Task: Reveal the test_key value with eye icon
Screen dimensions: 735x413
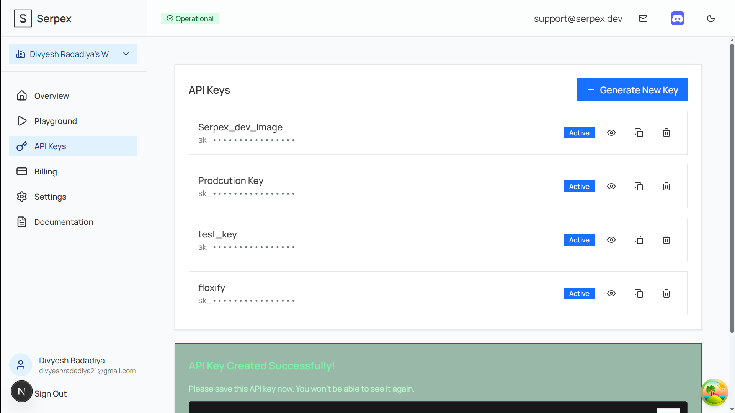Action: [x=611, y=240]
